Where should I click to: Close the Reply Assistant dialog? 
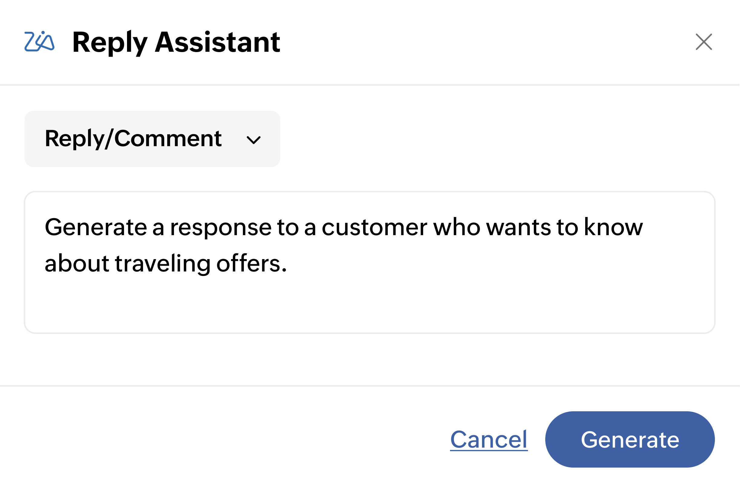click(704, 42)
